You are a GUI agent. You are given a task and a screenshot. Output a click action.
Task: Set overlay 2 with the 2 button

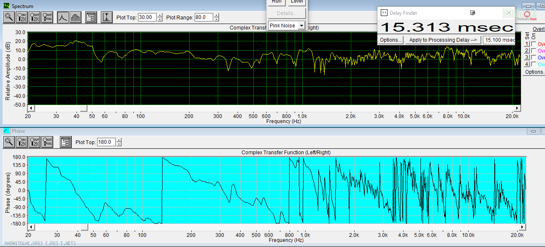coord(526,51)
